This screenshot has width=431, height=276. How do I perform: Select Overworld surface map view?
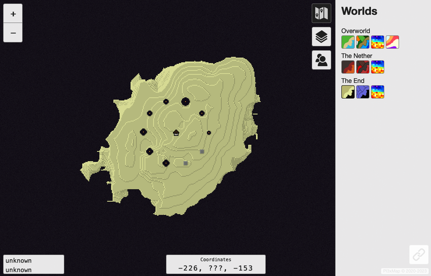point(348,42)
